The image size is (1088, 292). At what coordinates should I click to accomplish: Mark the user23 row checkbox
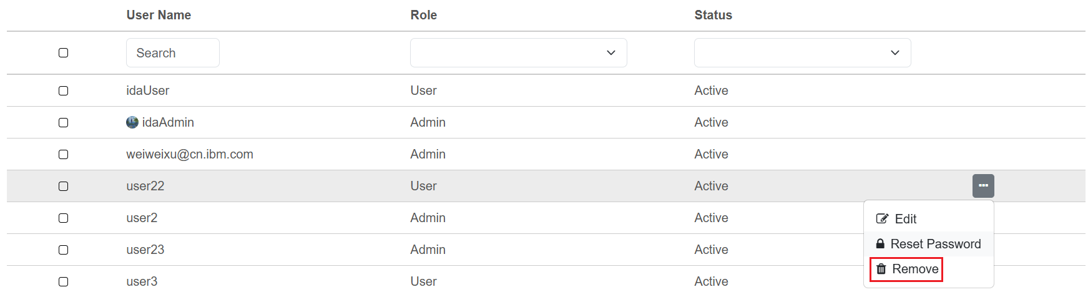(63, 250)
